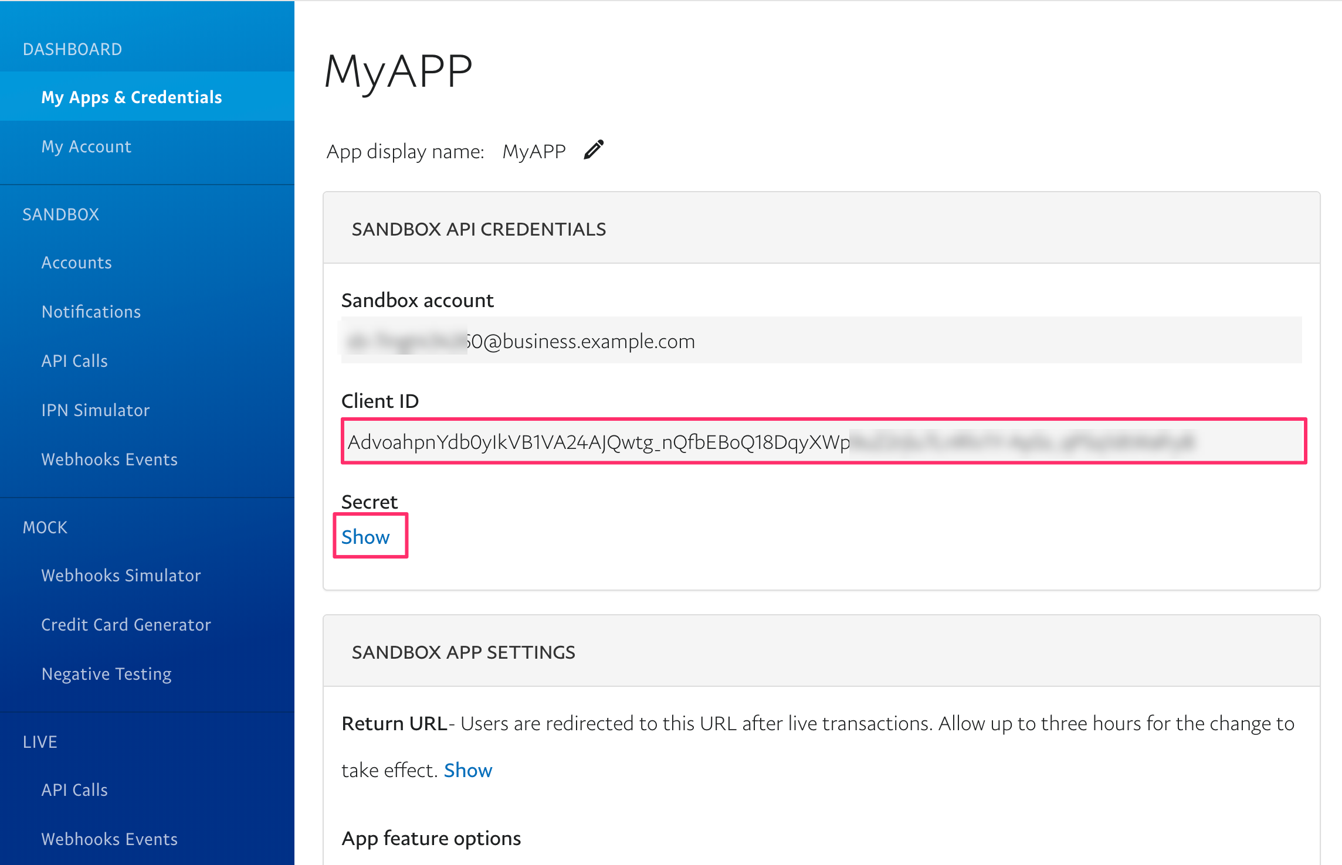1342x865 pixels.
Task: Click the App display name label
Action: pyautogui.click(x=405, y=152)
